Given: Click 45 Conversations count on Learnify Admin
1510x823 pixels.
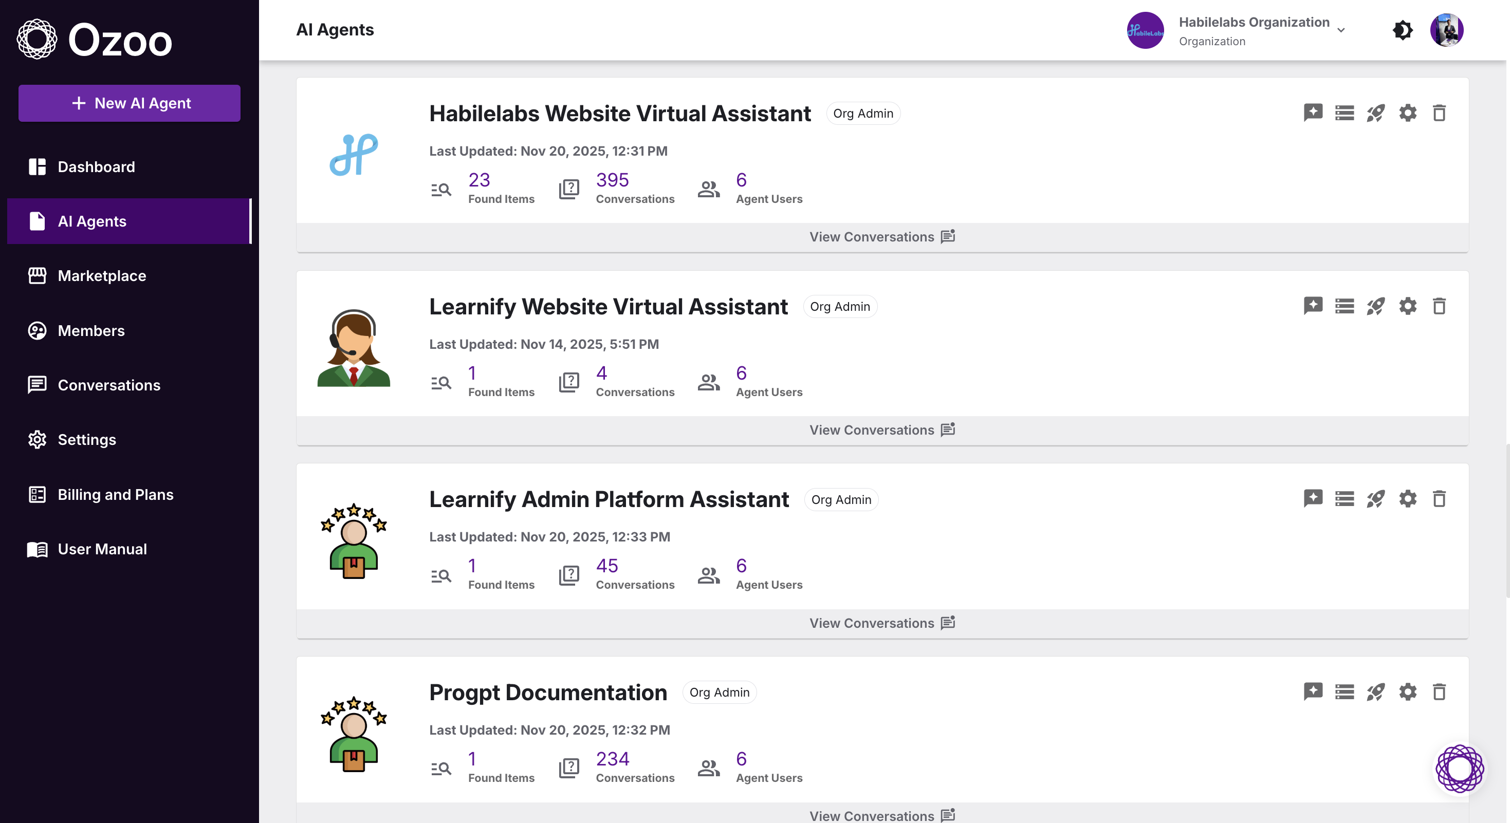Looking at the screenshot, I should click(x=635, y=573).
